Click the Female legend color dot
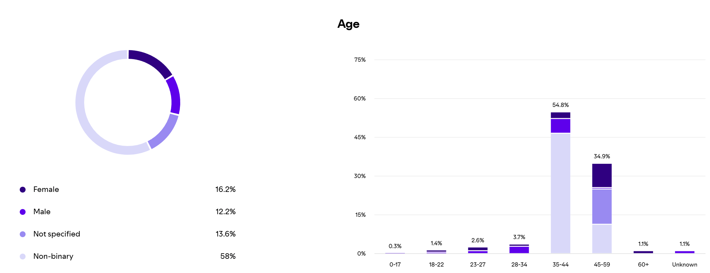 click(23, 190)
